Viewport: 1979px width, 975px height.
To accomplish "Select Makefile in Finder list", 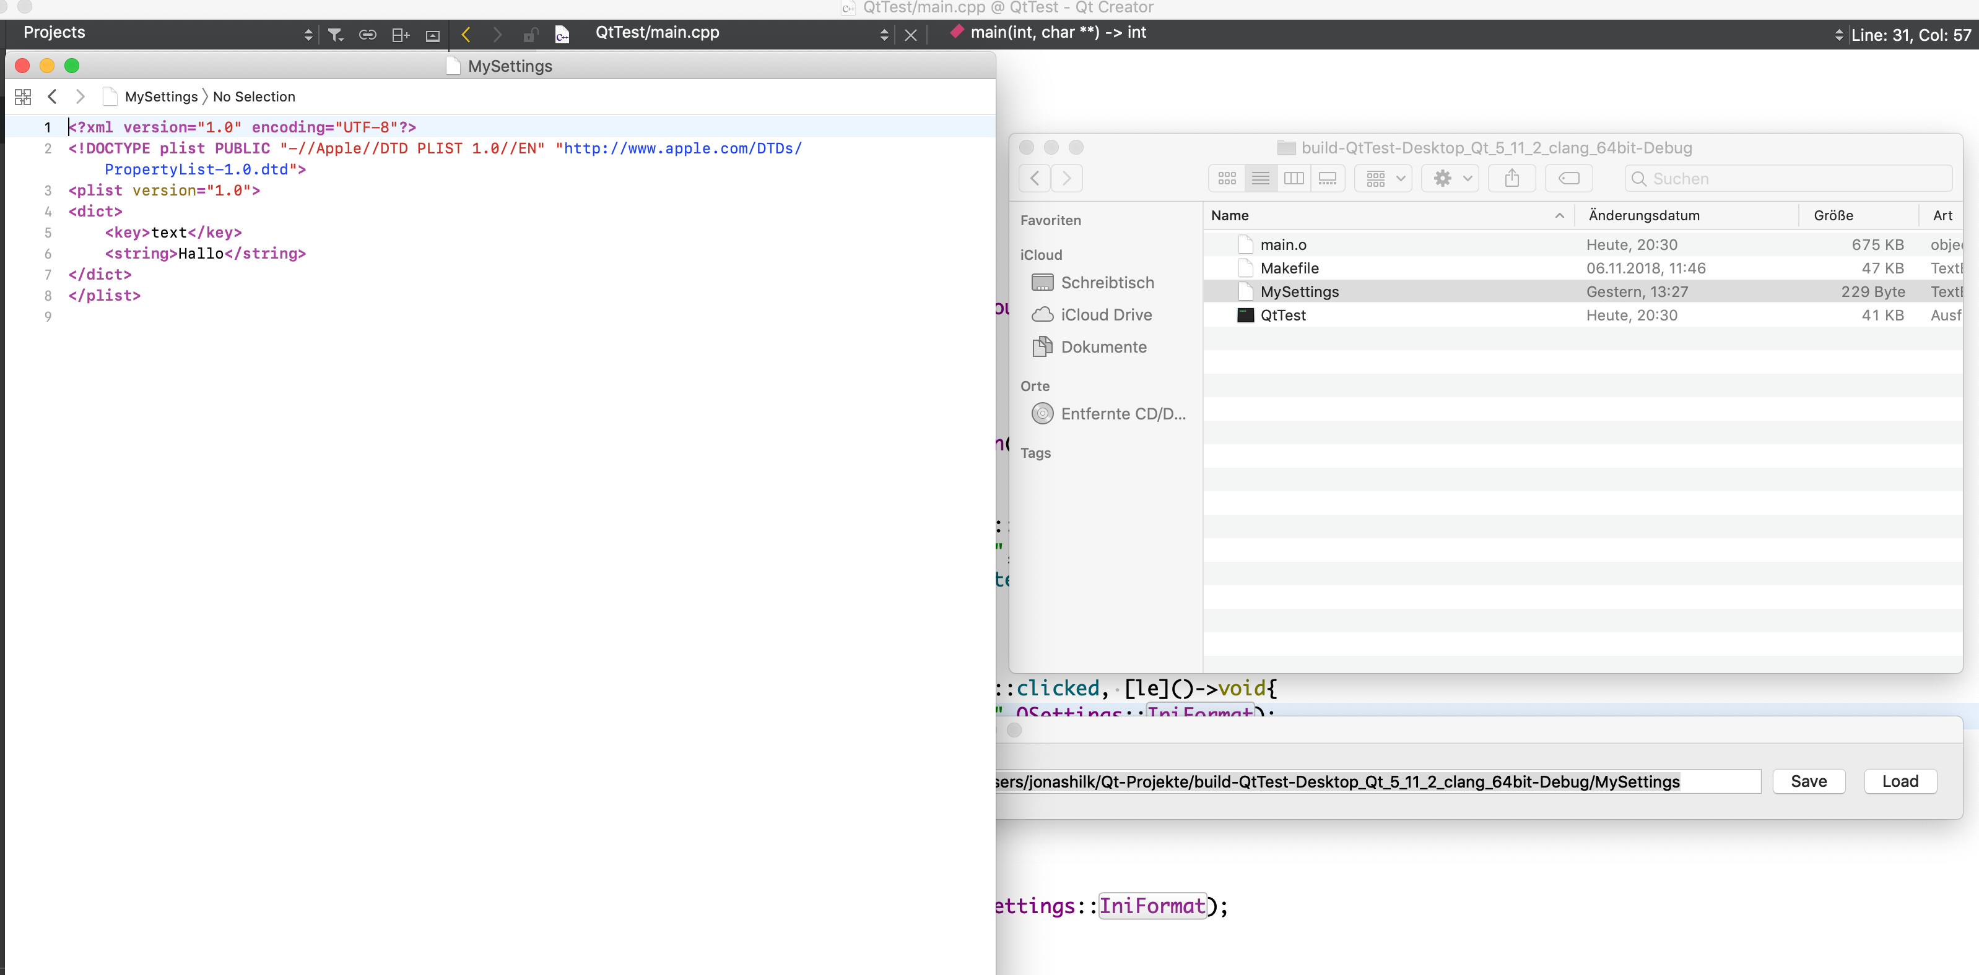I will pos(1583,268).
